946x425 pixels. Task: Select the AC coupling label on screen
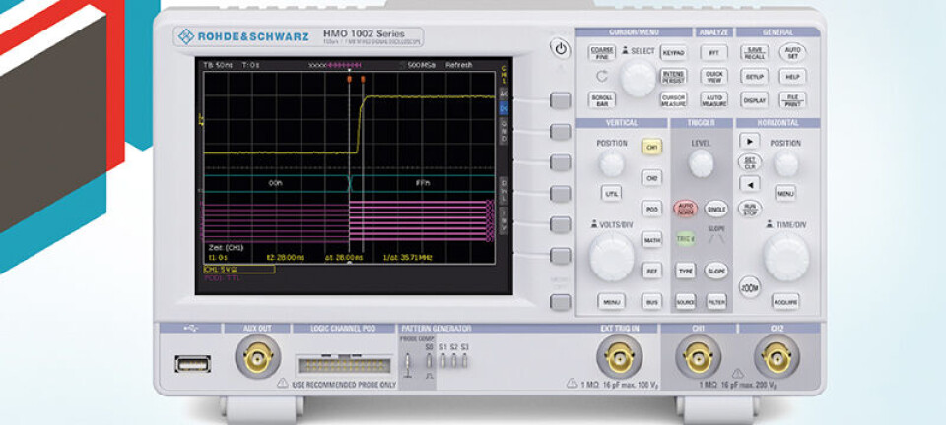(504, 93)
